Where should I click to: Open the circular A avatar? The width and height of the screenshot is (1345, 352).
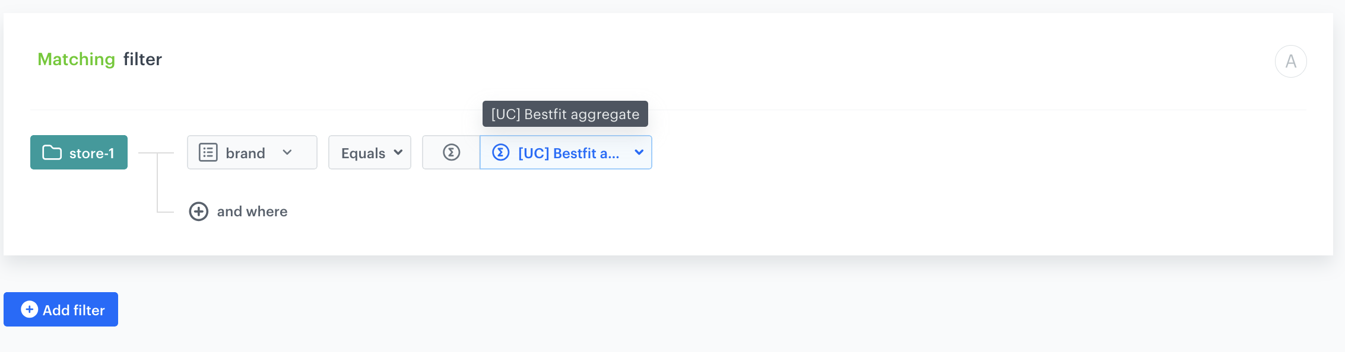pyautogui.click(x=1290, y=60)
